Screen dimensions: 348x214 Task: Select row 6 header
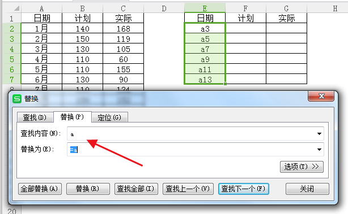[11, 69]
